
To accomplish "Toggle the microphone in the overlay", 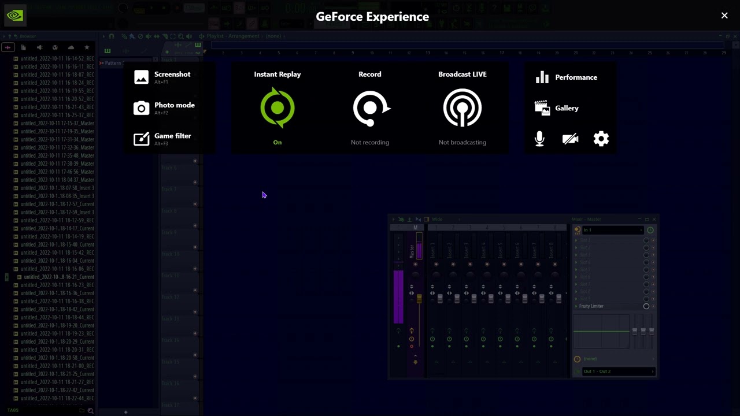I will 539,139.
